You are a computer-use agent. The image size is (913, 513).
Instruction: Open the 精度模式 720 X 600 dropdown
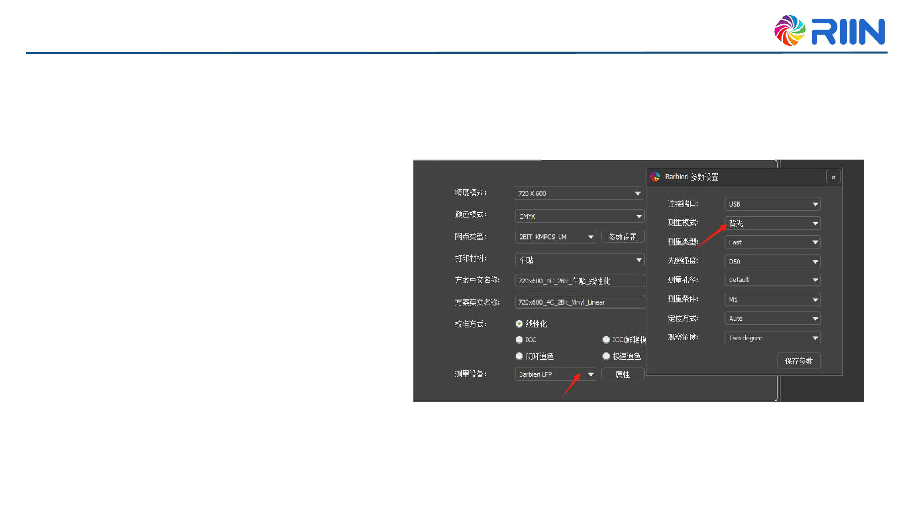(x=578, y=193)
